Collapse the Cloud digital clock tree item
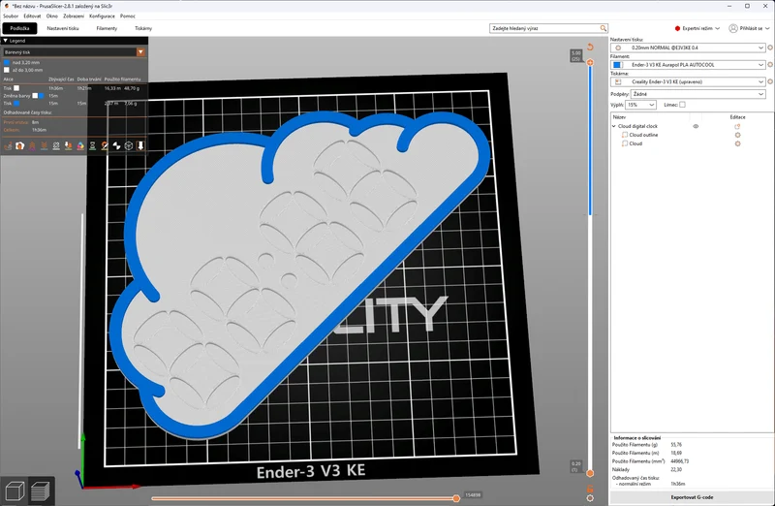Screen dimensions: 775x506 click(614, 126)
